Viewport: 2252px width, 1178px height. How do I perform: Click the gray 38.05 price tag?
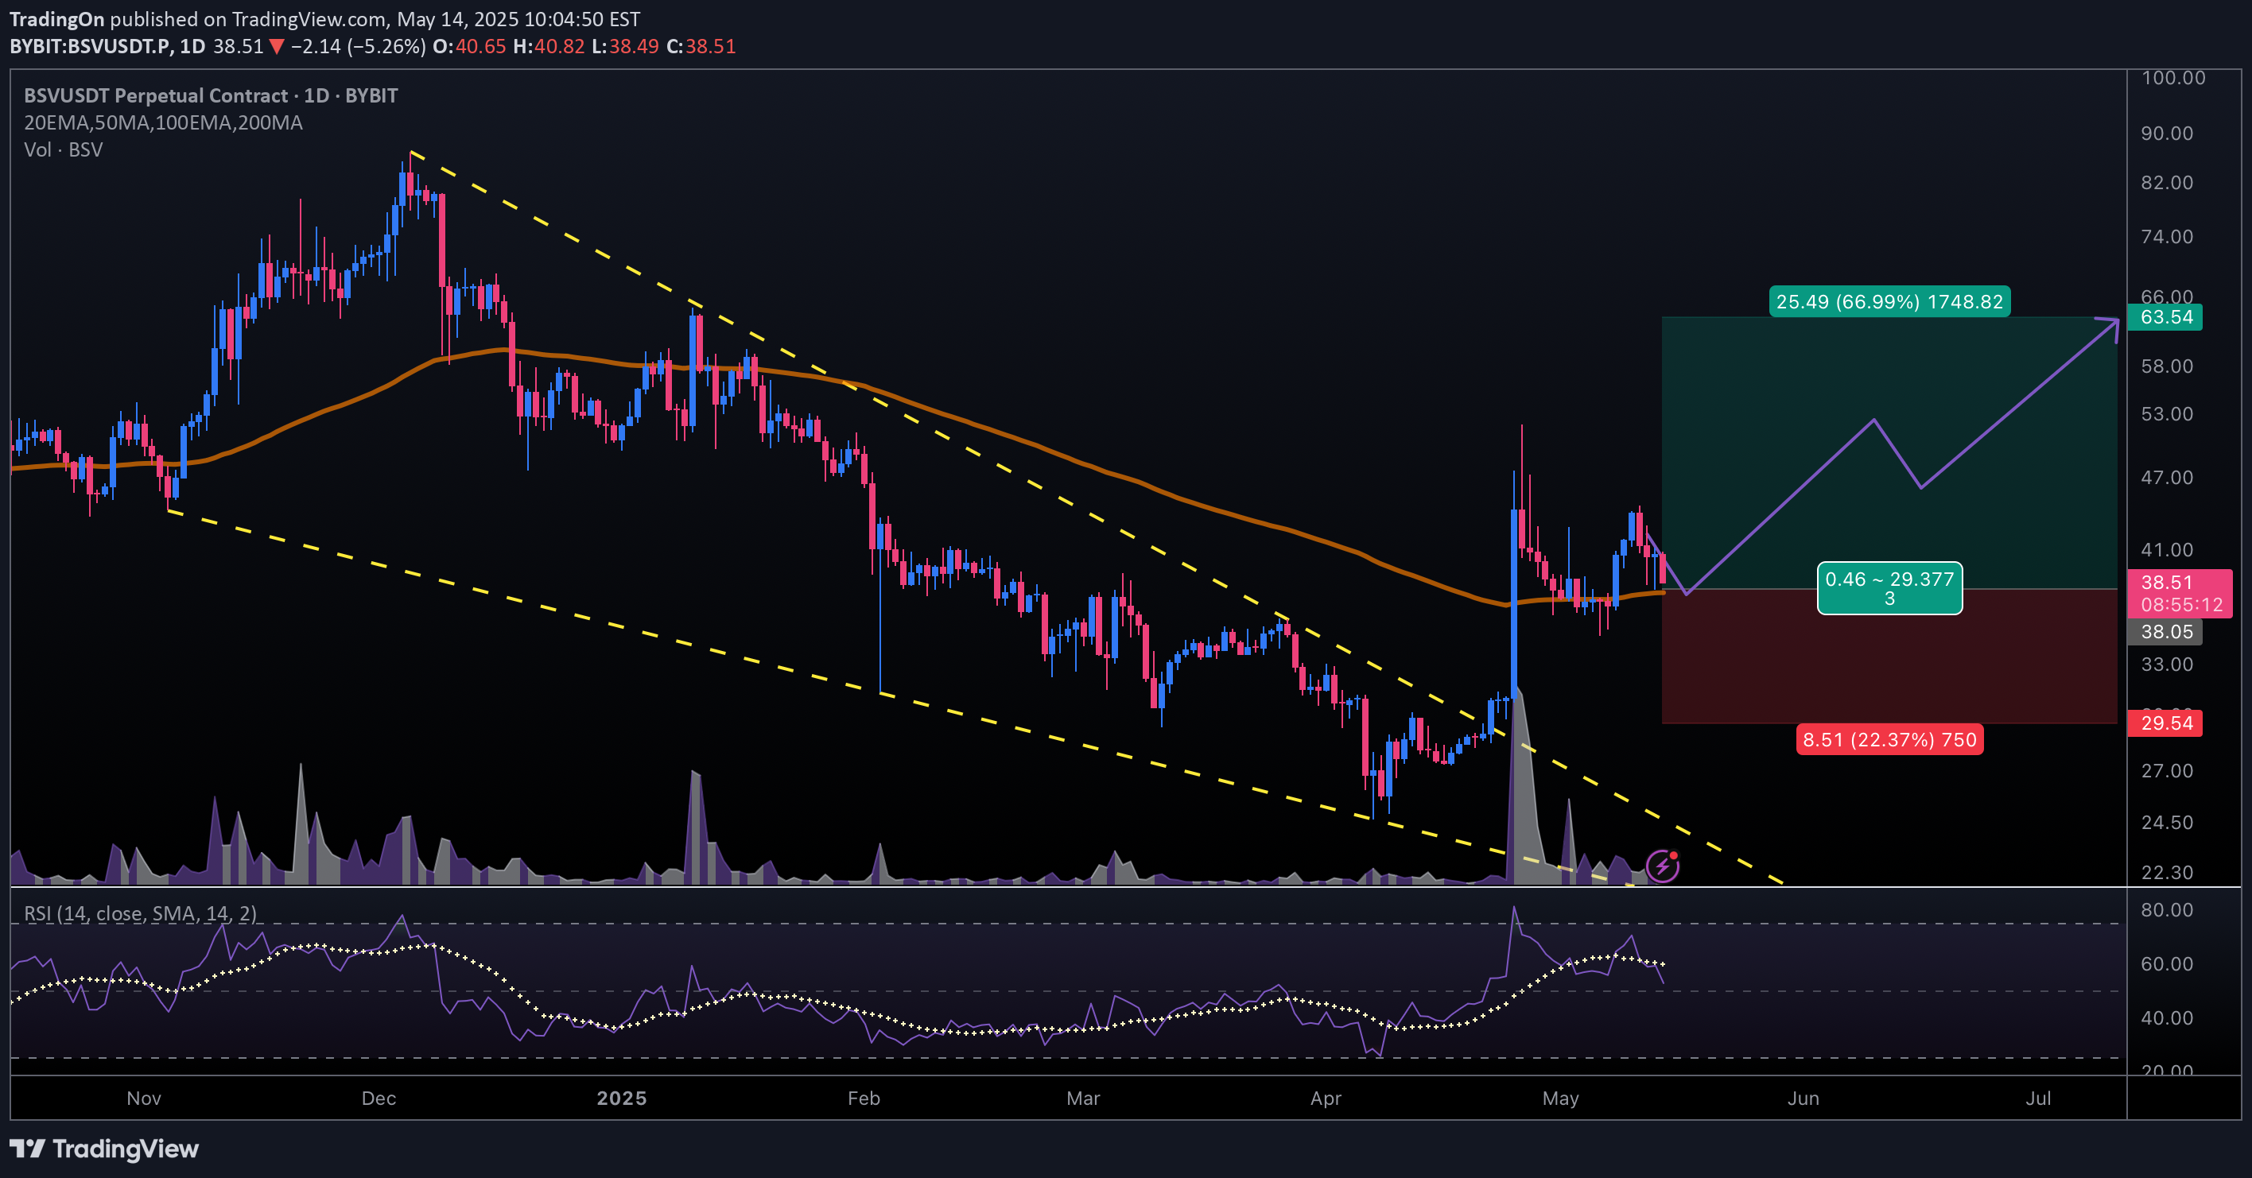tap(2165, 632)
